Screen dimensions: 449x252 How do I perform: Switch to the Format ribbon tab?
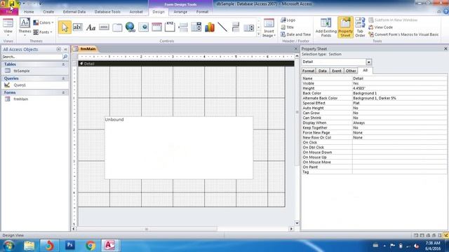click(202, 12)
